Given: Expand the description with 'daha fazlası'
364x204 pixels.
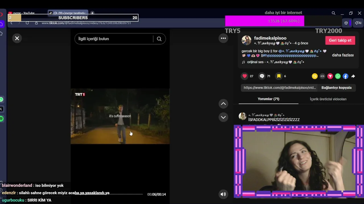Looking at the screenshot, I should tap(343, 55).
